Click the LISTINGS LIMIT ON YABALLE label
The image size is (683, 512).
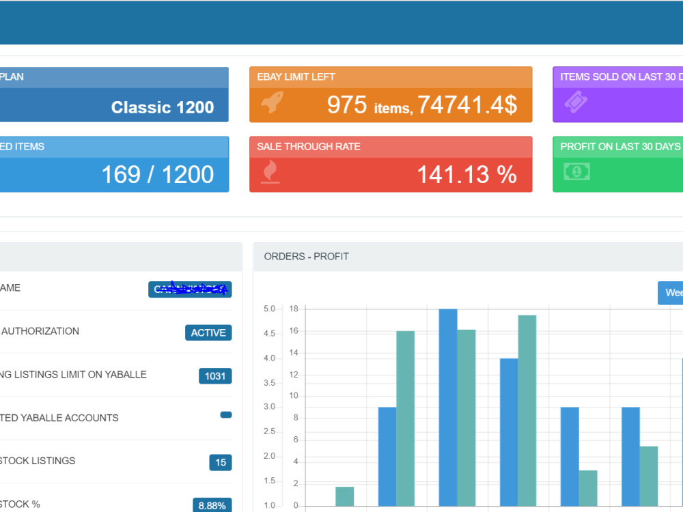coord(73,374)
